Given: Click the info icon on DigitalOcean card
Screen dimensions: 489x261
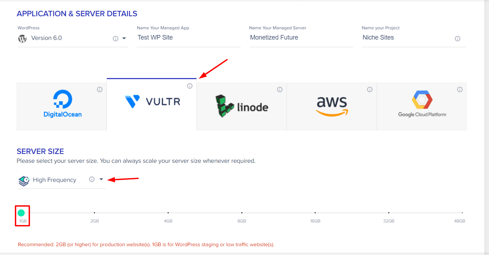Looking at the screenshot, I should 100,90.
